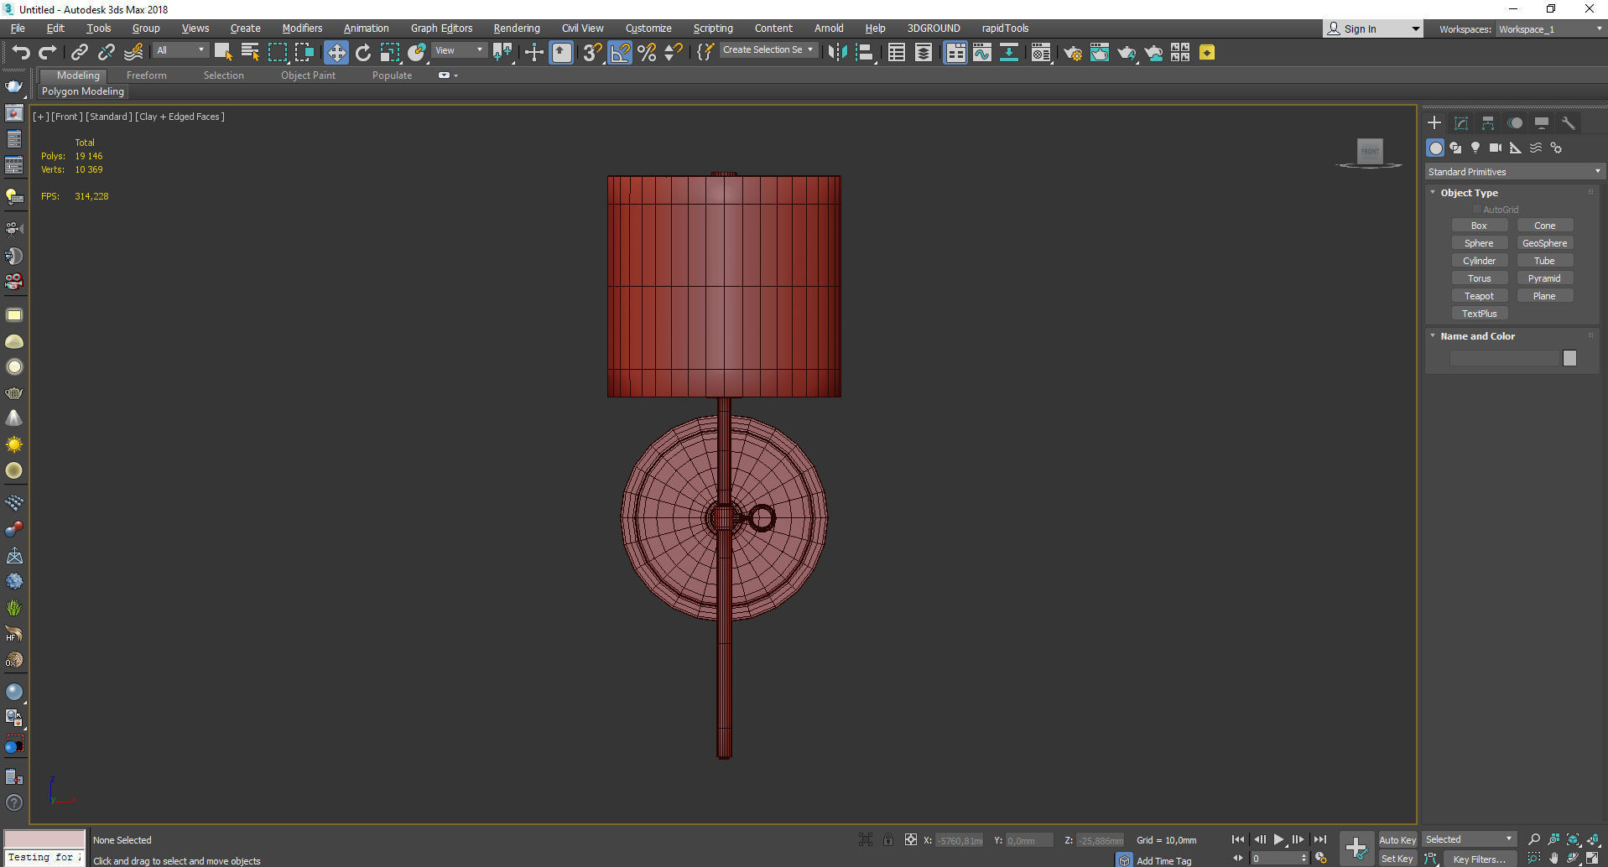This screenshot has height=867, width=1608.
Task: Select the Helpers category icon
Action: 1516,148
